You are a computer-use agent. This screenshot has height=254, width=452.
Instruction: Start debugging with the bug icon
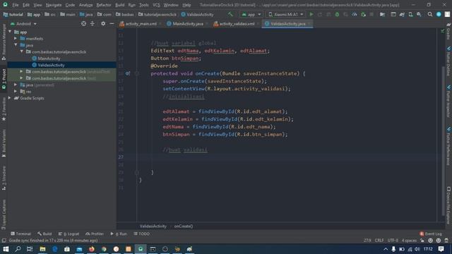click(x=337, y=14)
